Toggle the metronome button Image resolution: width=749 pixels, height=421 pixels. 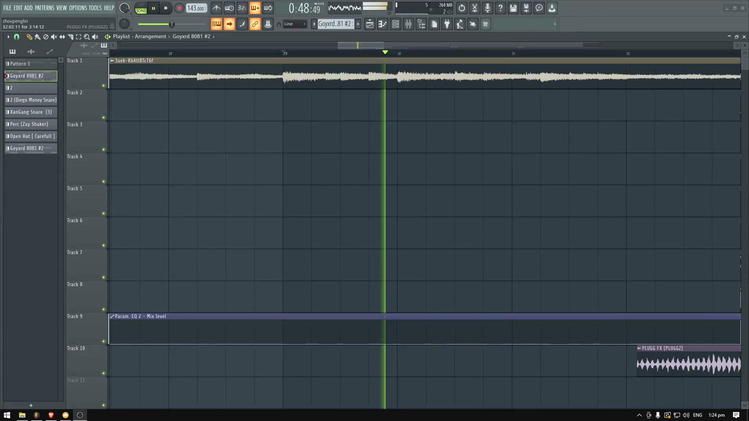pos(217,8)
